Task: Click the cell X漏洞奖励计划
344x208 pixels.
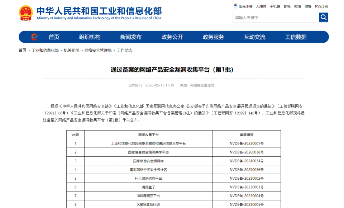Action: (x=148, y=205)
